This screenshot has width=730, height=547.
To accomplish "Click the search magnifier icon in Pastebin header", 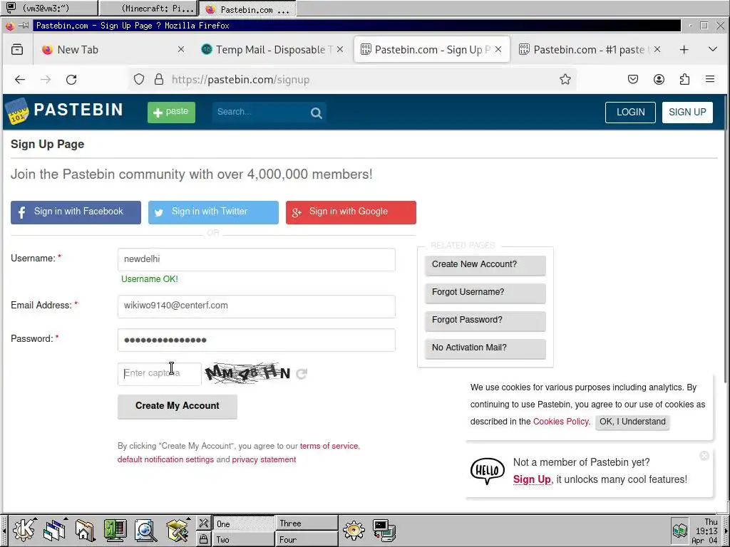I will click(x=316, y=113).
